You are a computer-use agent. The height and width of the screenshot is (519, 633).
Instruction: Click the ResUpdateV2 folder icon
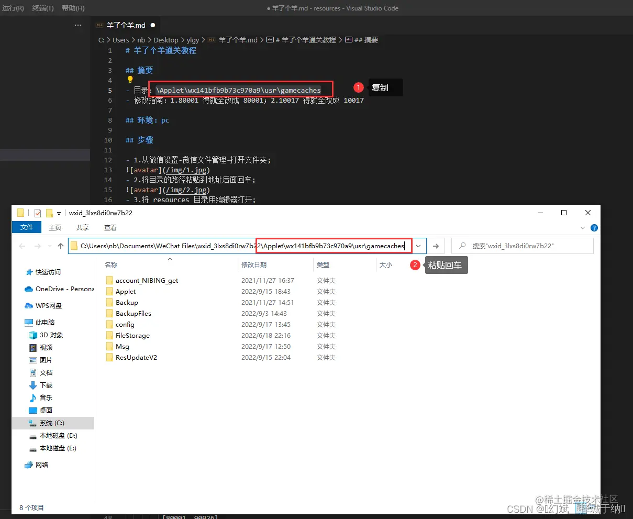point(109,357)
